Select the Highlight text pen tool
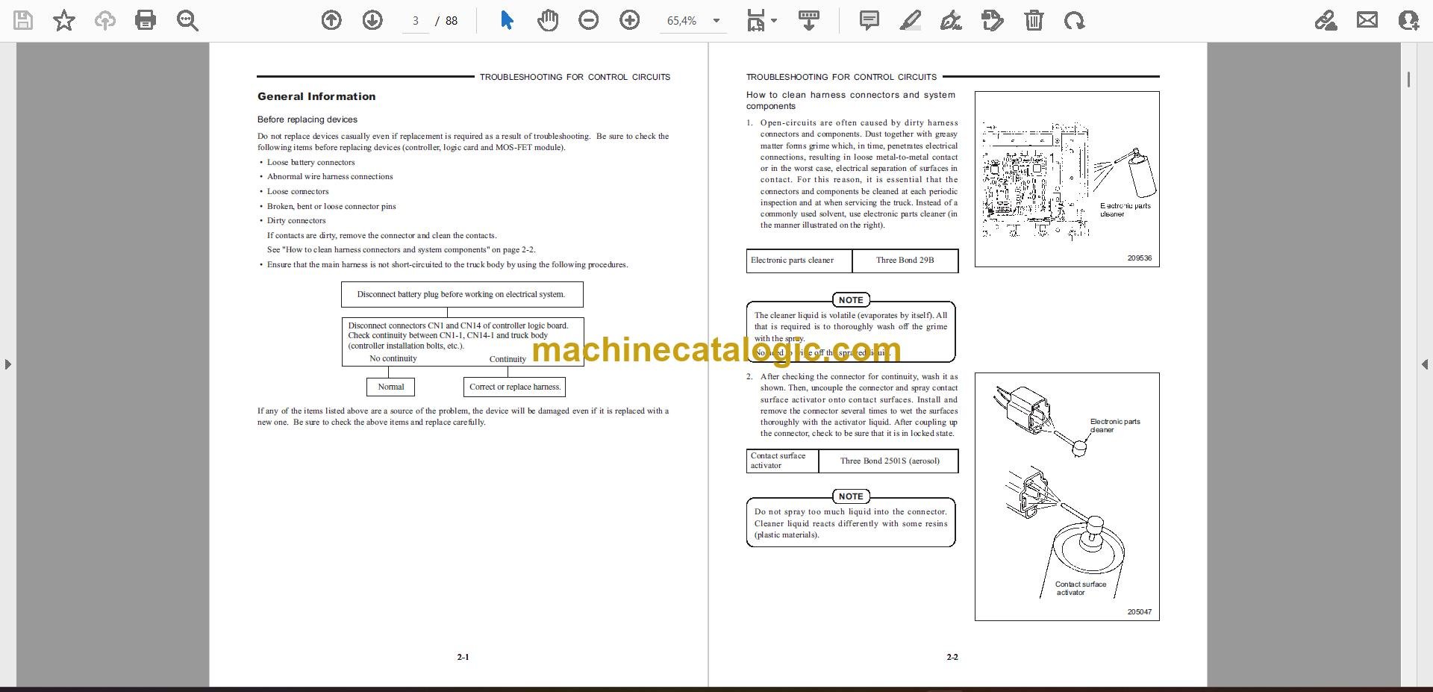The width and height of the screenshot is (1433, 692). 911,20
